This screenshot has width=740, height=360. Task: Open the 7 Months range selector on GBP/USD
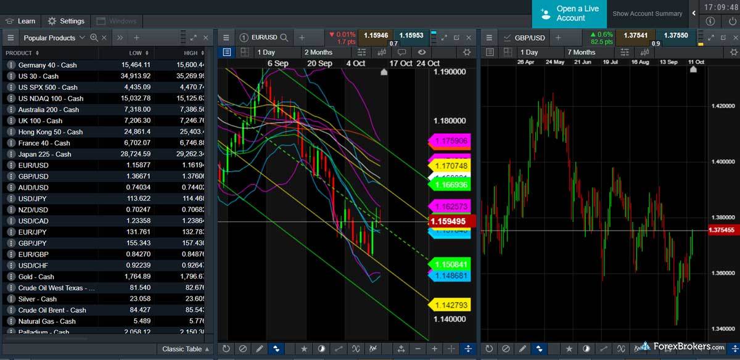(582, 52)
